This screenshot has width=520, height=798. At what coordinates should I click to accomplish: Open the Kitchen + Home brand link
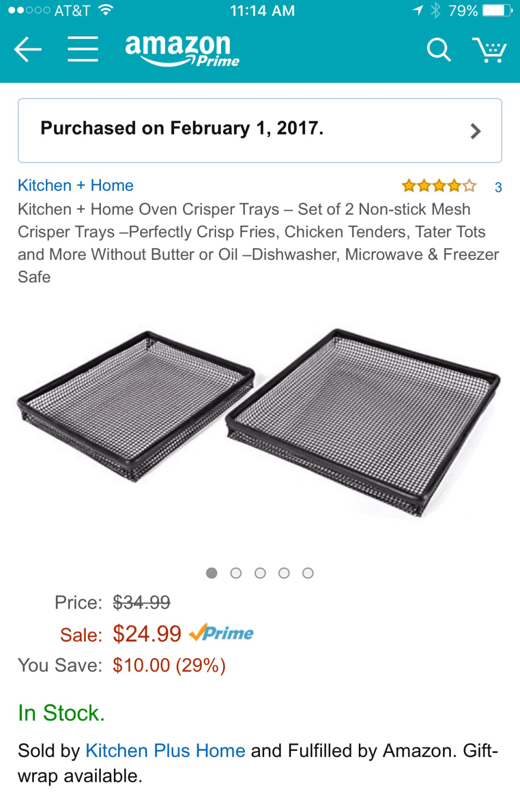(x=75, y=186)
